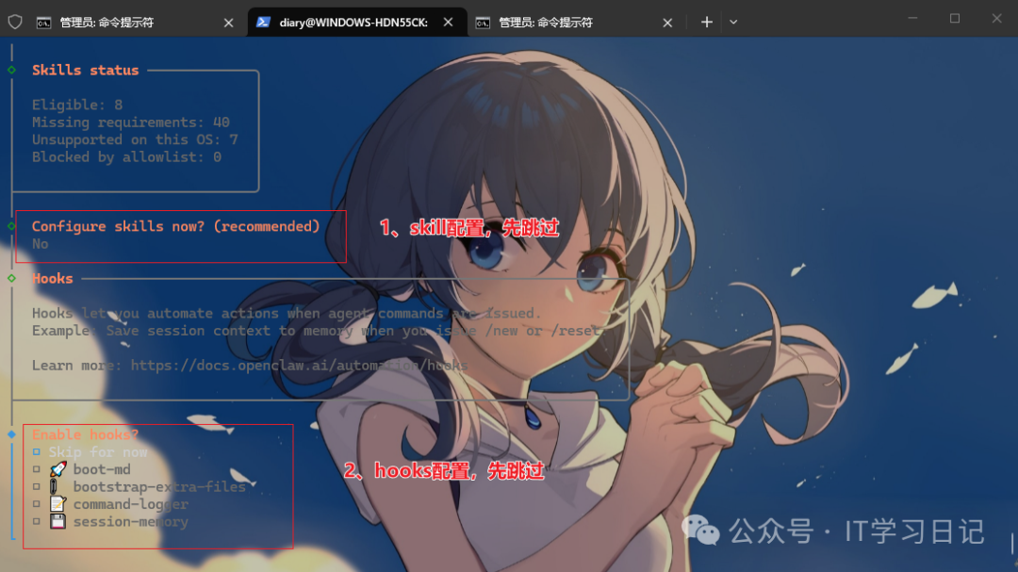The width and height of the screenshot is (1018, 572).
Task: Check the session-memory hook checkbox
Action: [x=37, y=521]
